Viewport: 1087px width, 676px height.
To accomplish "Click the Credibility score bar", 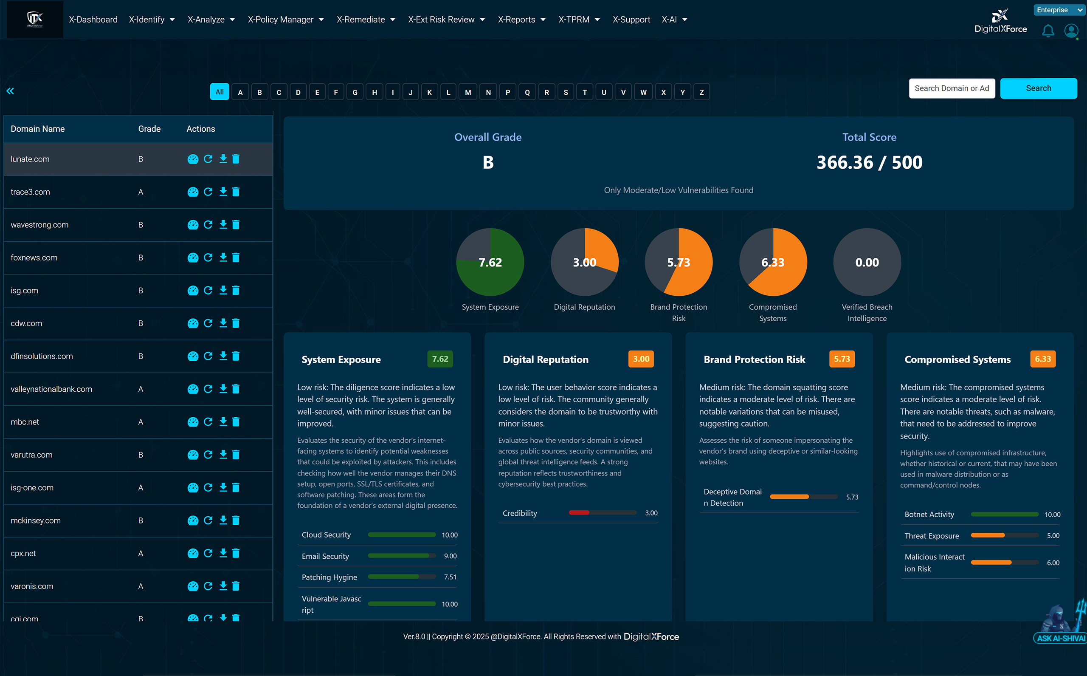I will (x=602, y=513).
